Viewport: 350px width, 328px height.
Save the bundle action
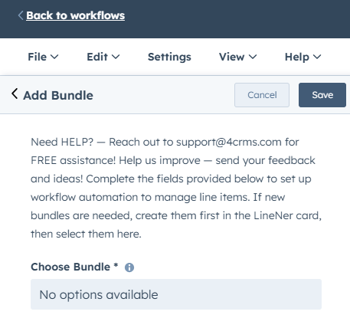coord(322,95)
